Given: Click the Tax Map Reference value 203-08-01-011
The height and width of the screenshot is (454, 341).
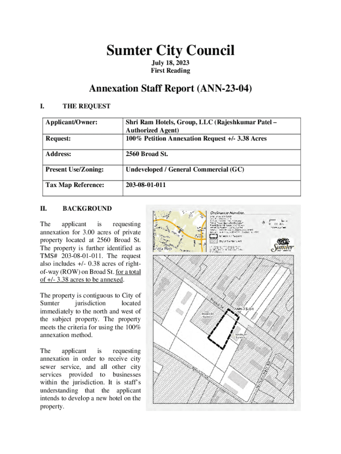Looking at the screenshot, I should point(146,185).
